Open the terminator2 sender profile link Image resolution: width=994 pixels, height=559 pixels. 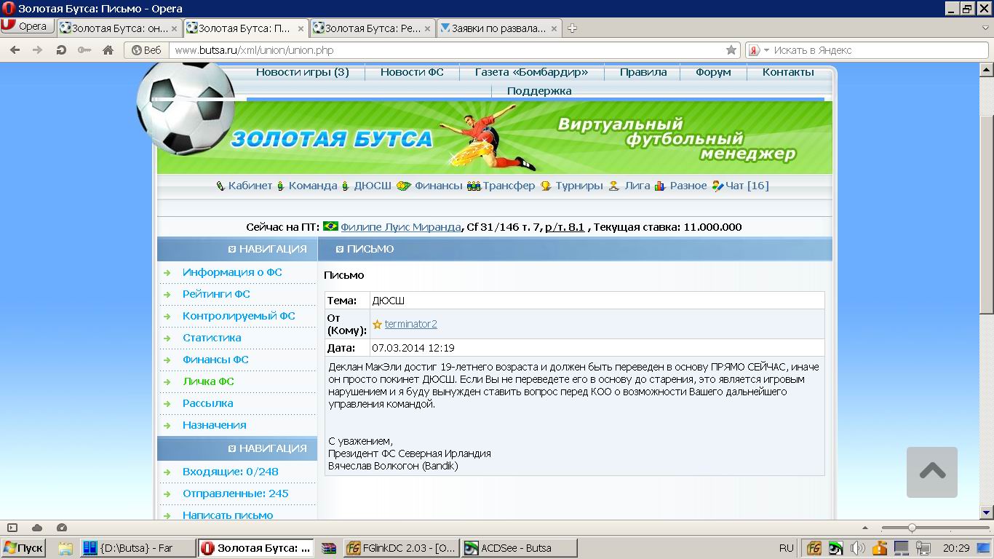(x=410, y=324)
